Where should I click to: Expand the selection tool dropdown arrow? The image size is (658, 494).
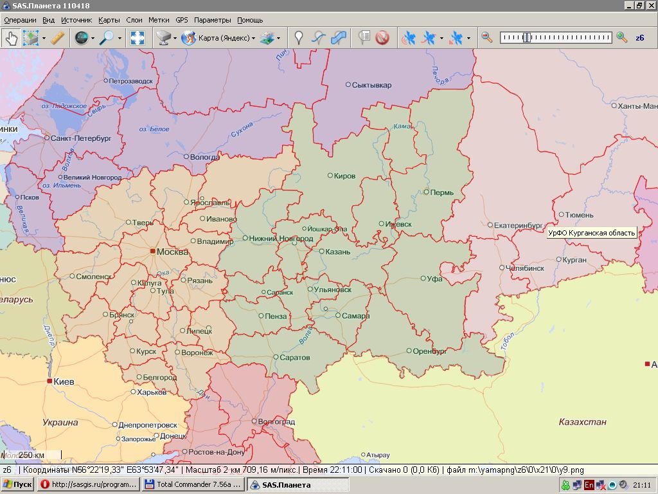coord(44,38)
